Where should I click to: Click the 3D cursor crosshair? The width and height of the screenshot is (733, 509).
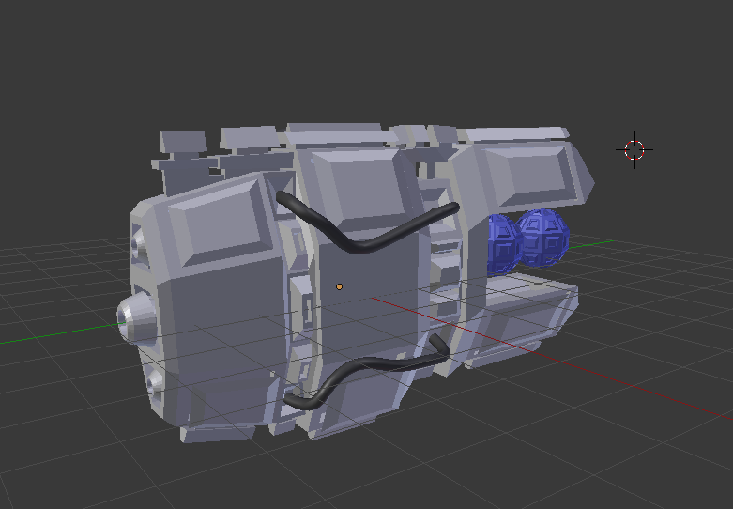(x=634, y=149)
